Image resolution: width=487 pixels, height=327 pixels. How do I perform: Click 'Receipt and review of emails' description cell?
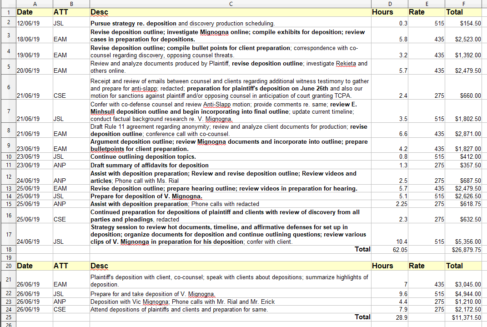click(x=231, y=87)
